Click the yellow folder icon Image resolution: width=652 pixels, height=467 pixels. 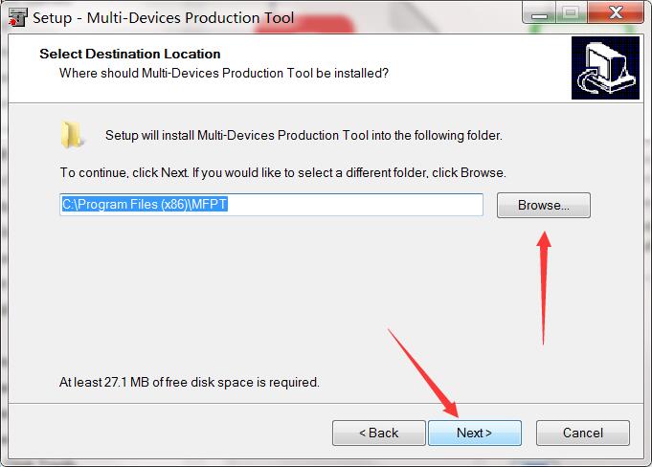71,135
